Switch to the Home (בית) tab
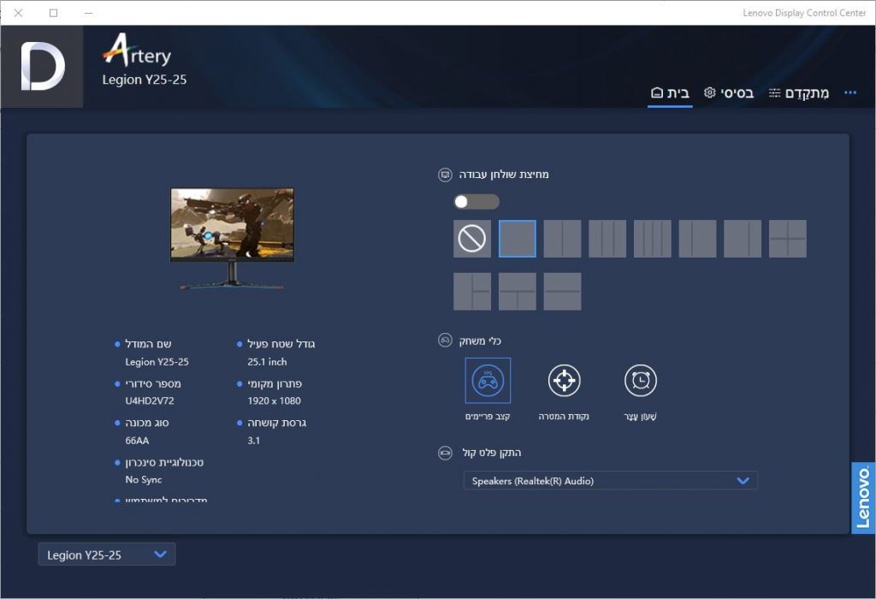Image resolution: width=876 pixels, height=599 pixels. tap(670, 92)
